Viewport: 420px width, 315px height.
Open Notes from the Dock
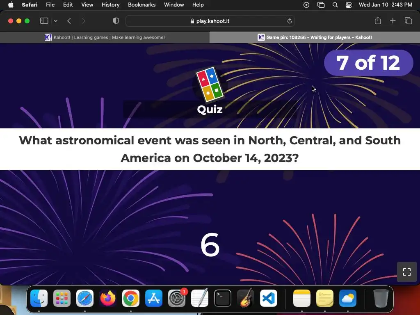coord(302,298)
